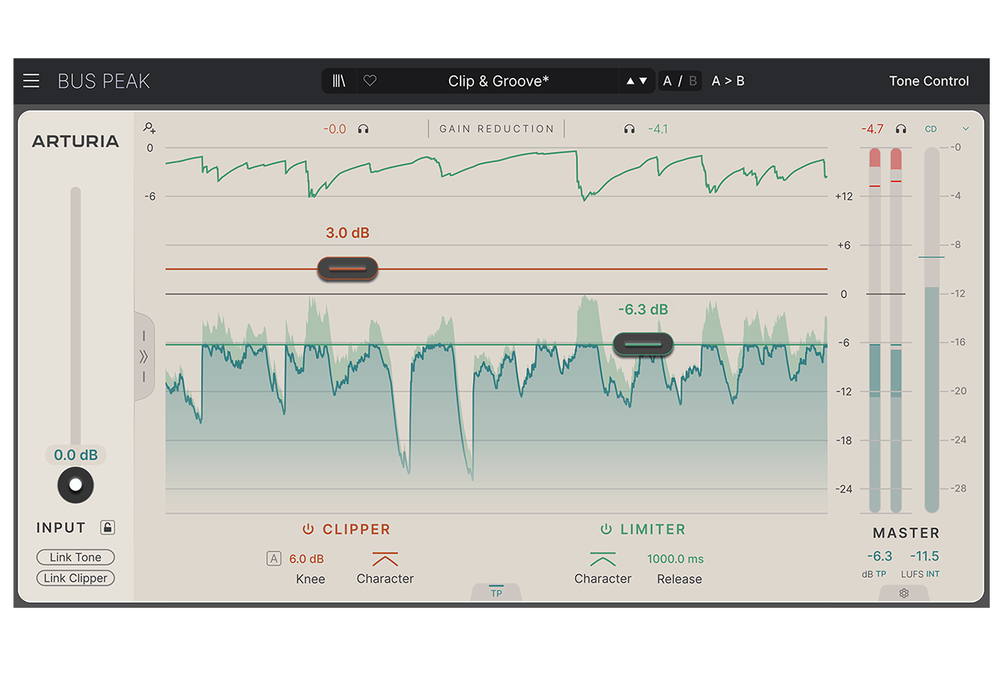Open the Clip & Groove preset name menu
The image size is (1003, 699).
(x=499, y=81)
